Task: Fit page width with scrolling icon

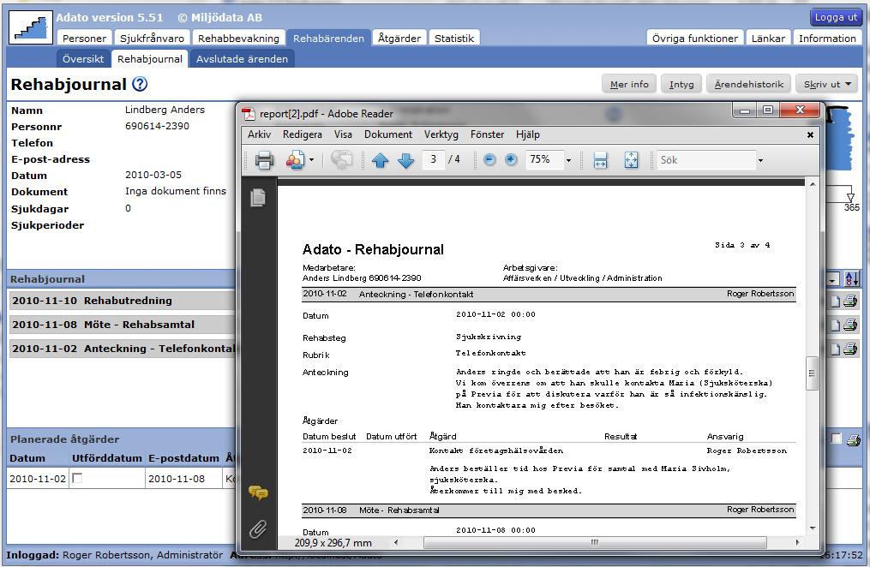Action: 600,160
